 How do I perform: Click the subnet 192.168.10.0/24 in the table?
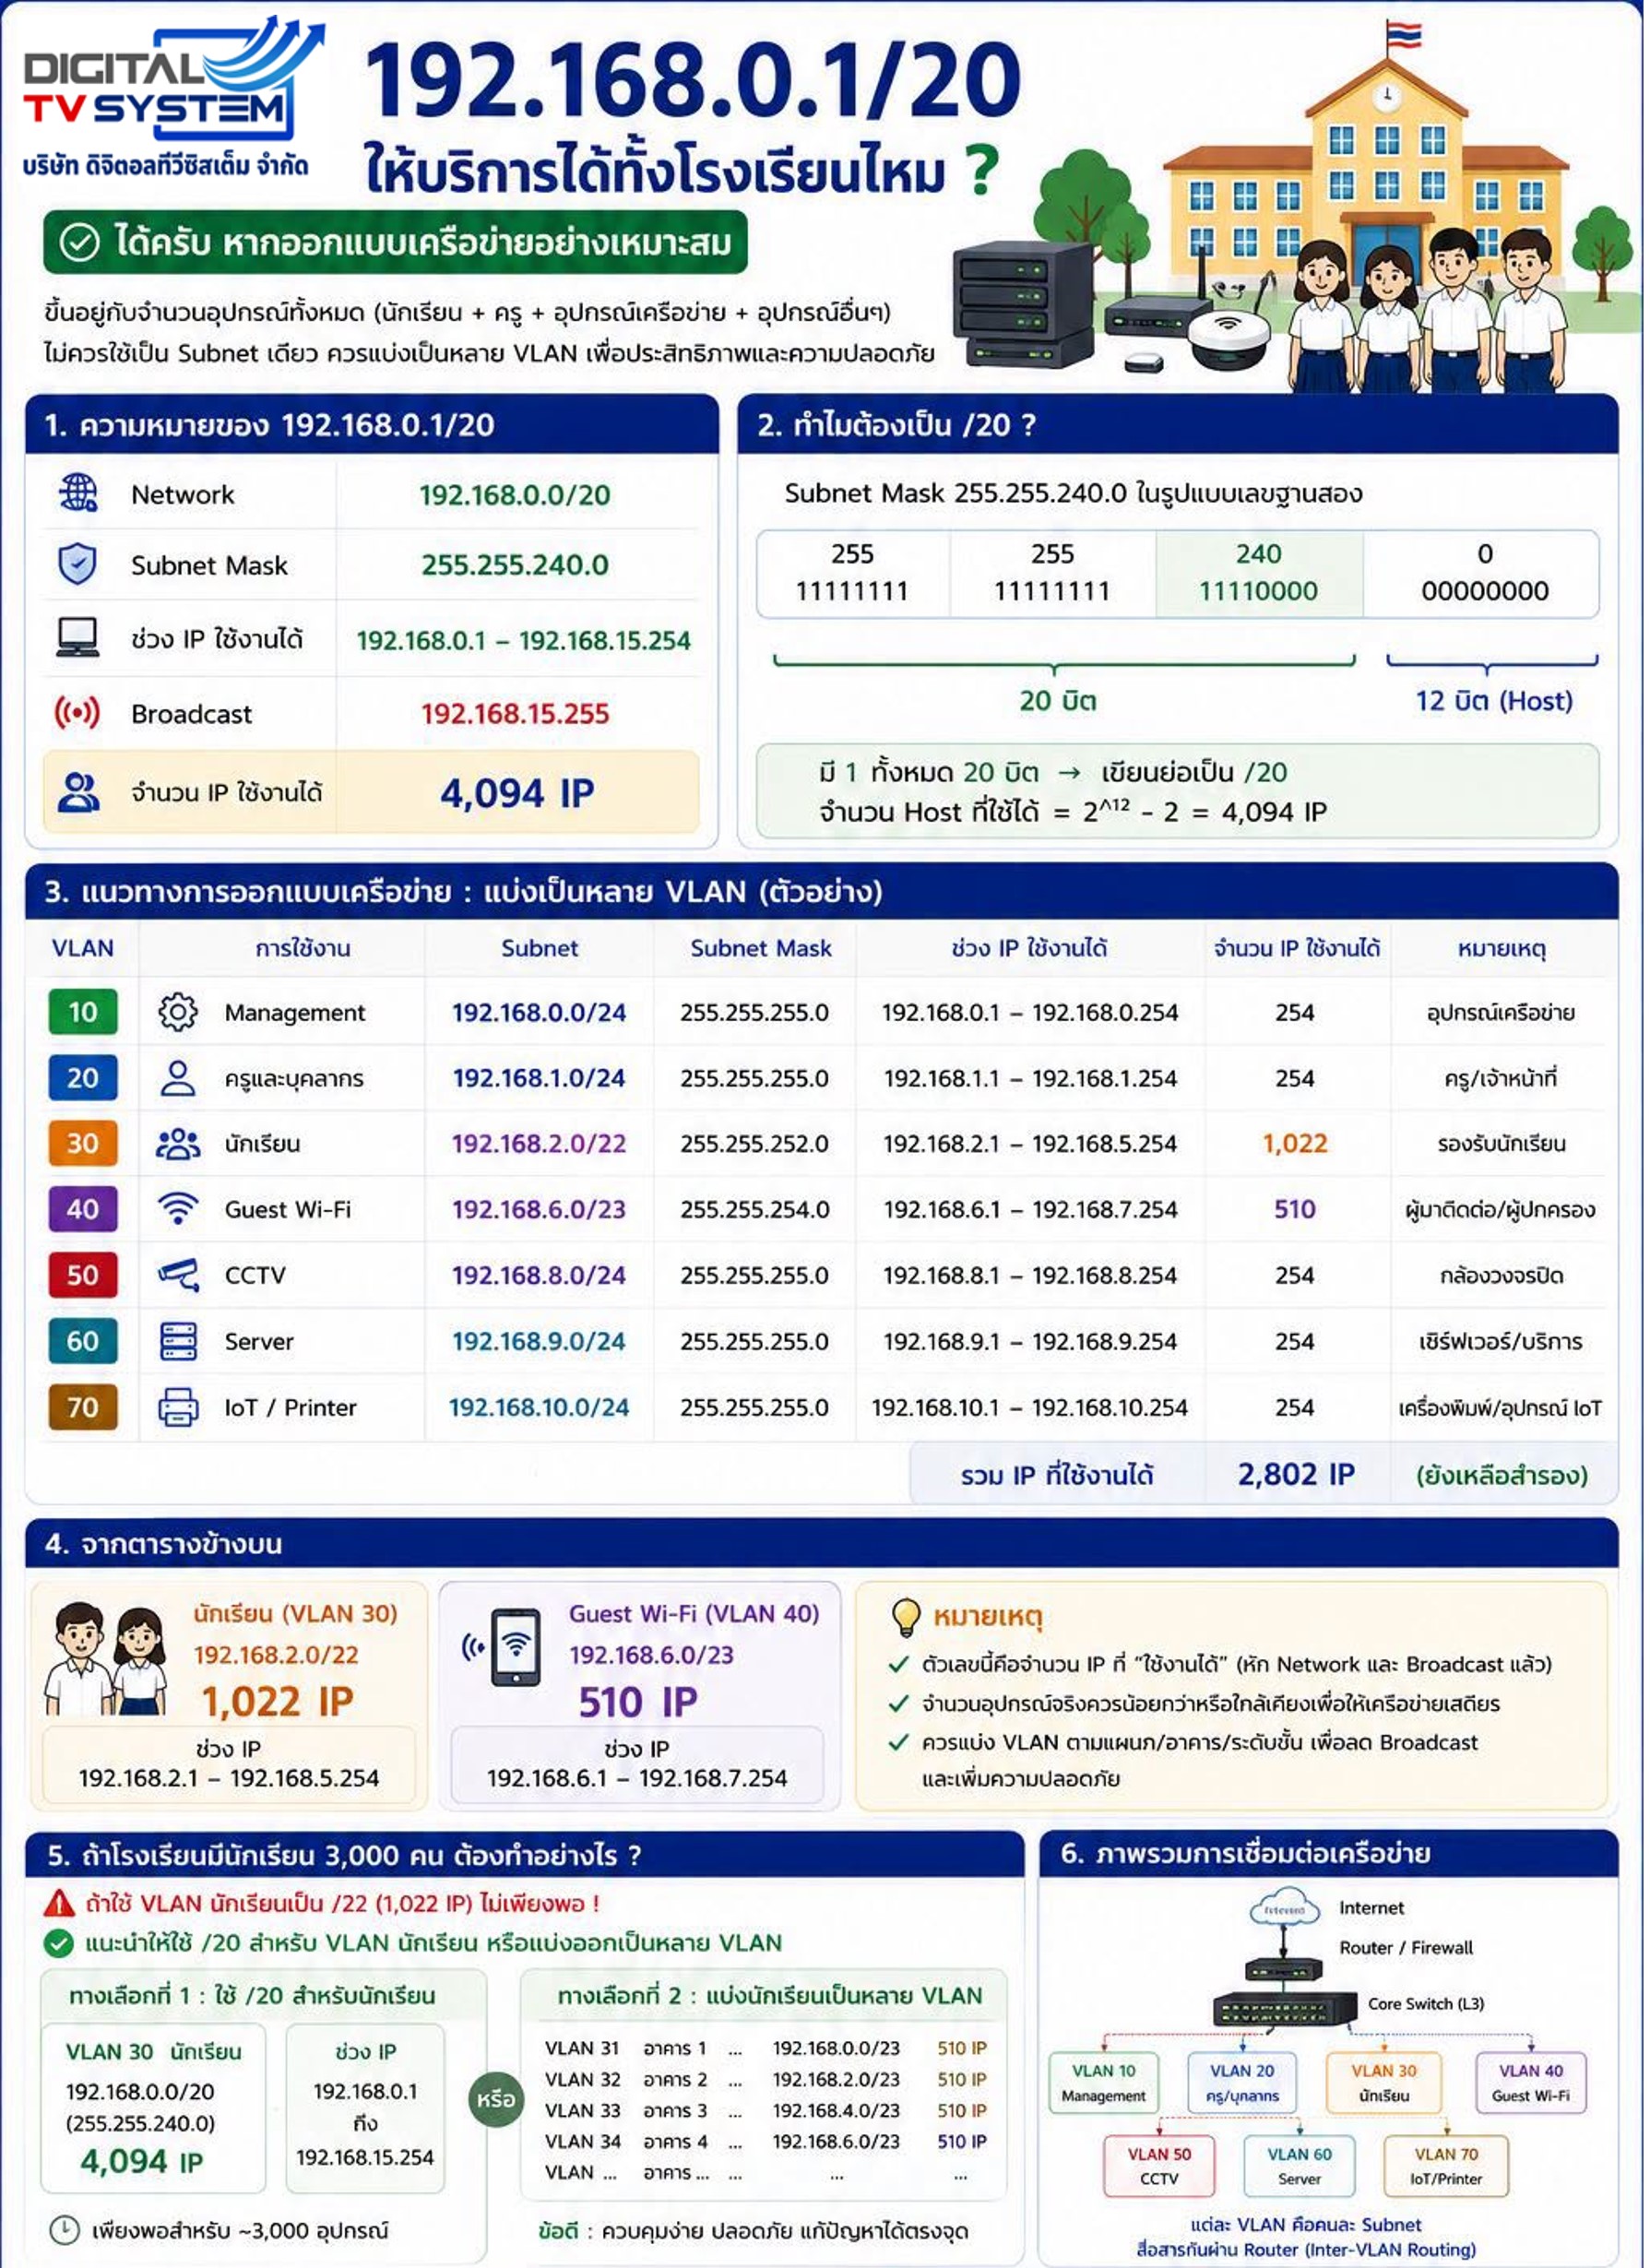(x=539, y=1407)
